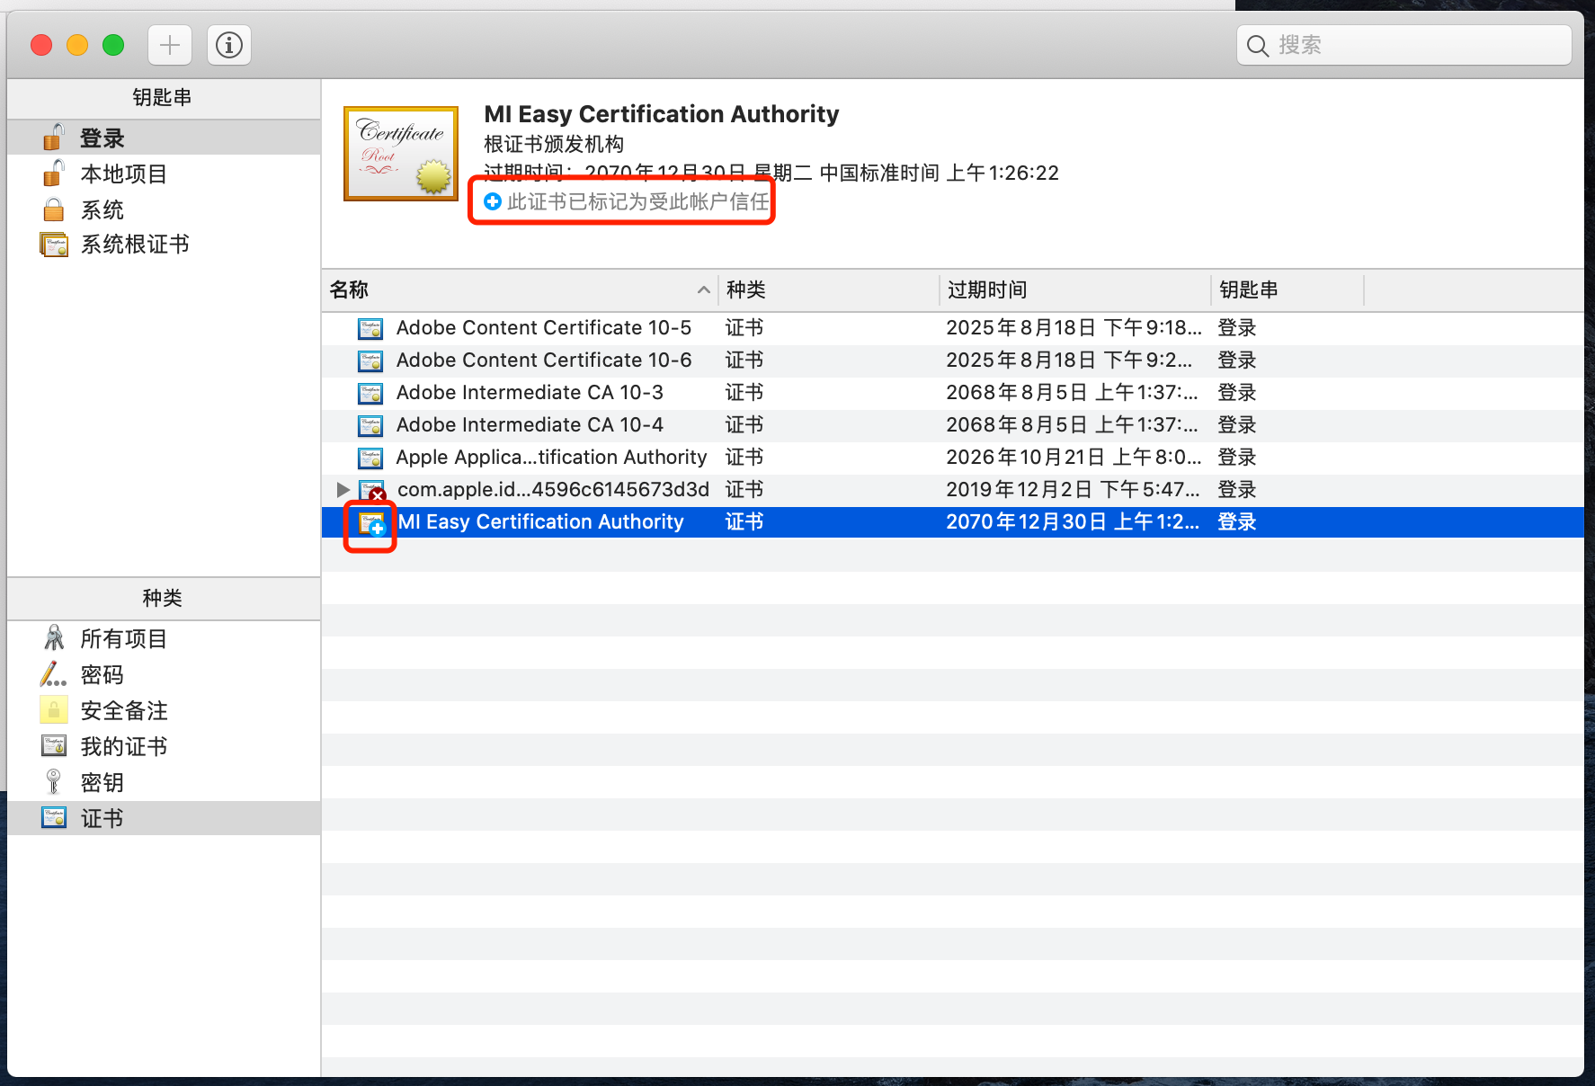Click the 根证书颁发机构 label
1595x1086 pixels.
click(554, 144)
